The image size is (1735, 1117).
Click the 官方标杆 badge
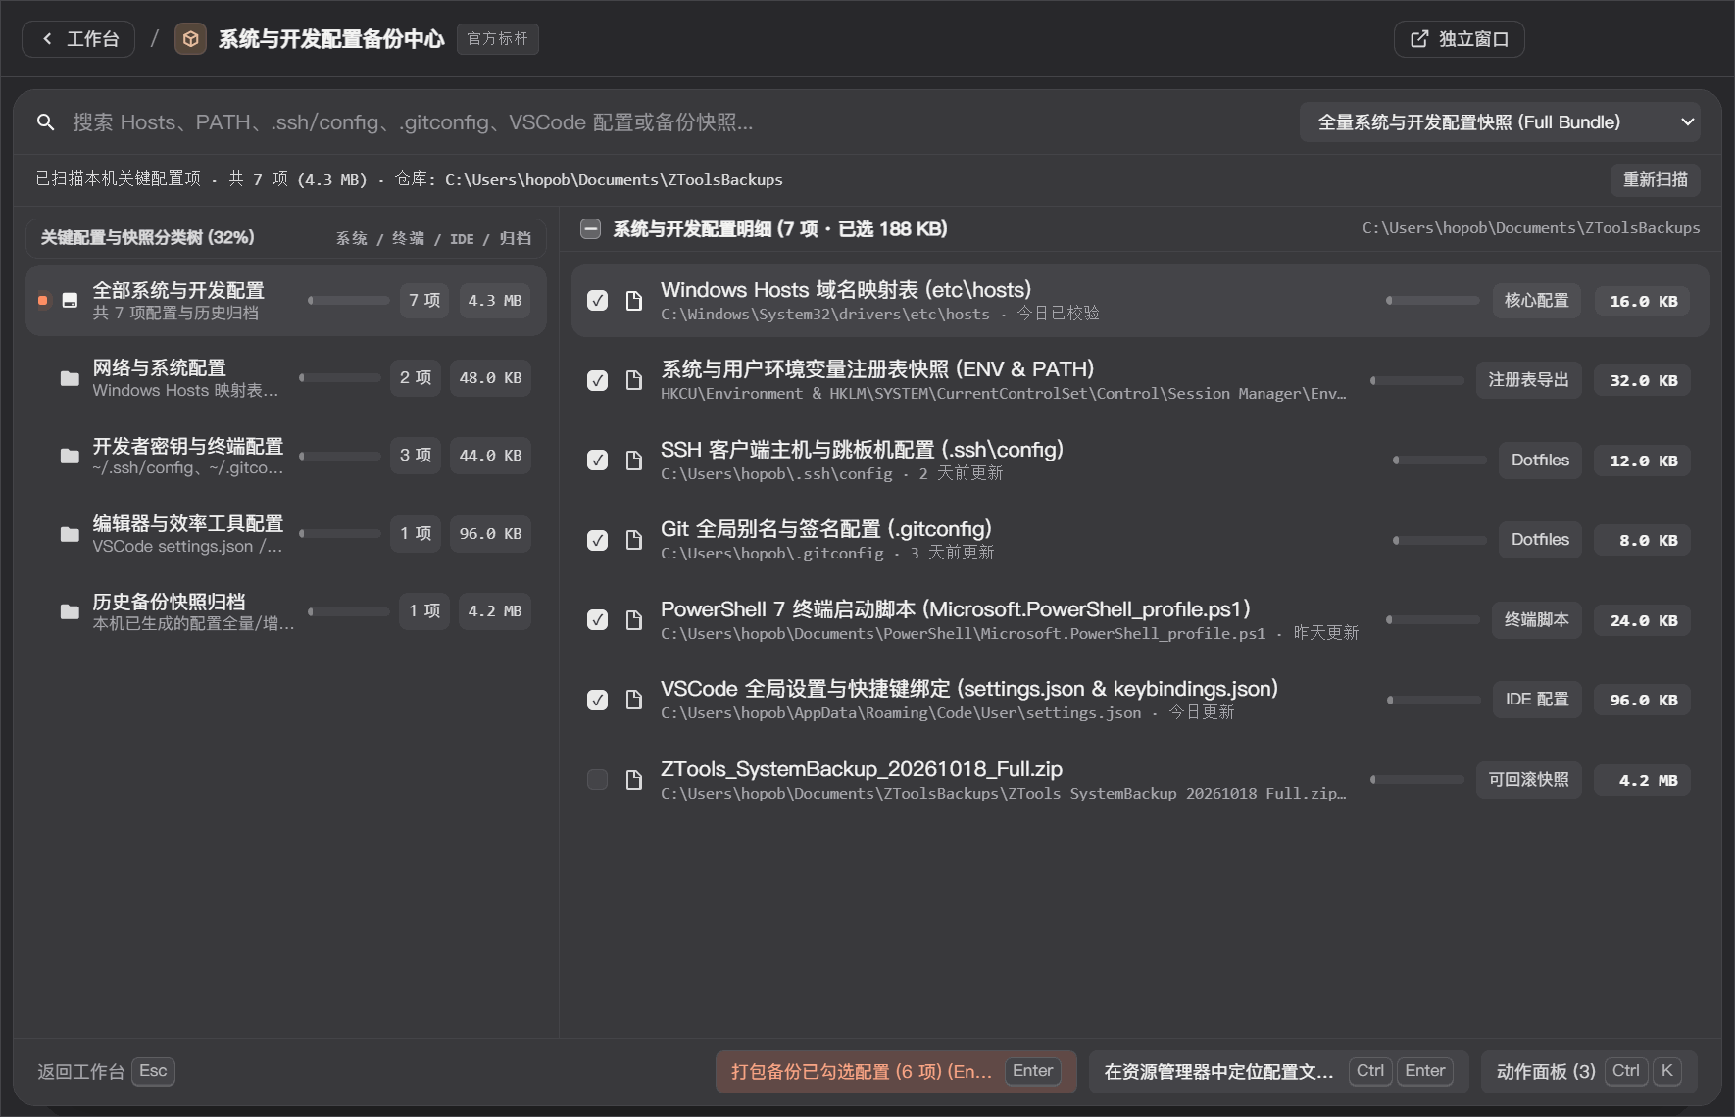(498, 39)
